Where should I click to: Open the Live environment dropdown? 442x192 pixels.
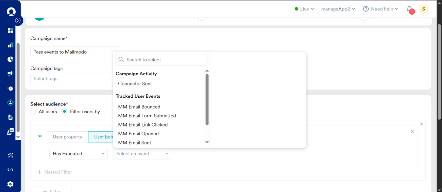click(304, 9)
